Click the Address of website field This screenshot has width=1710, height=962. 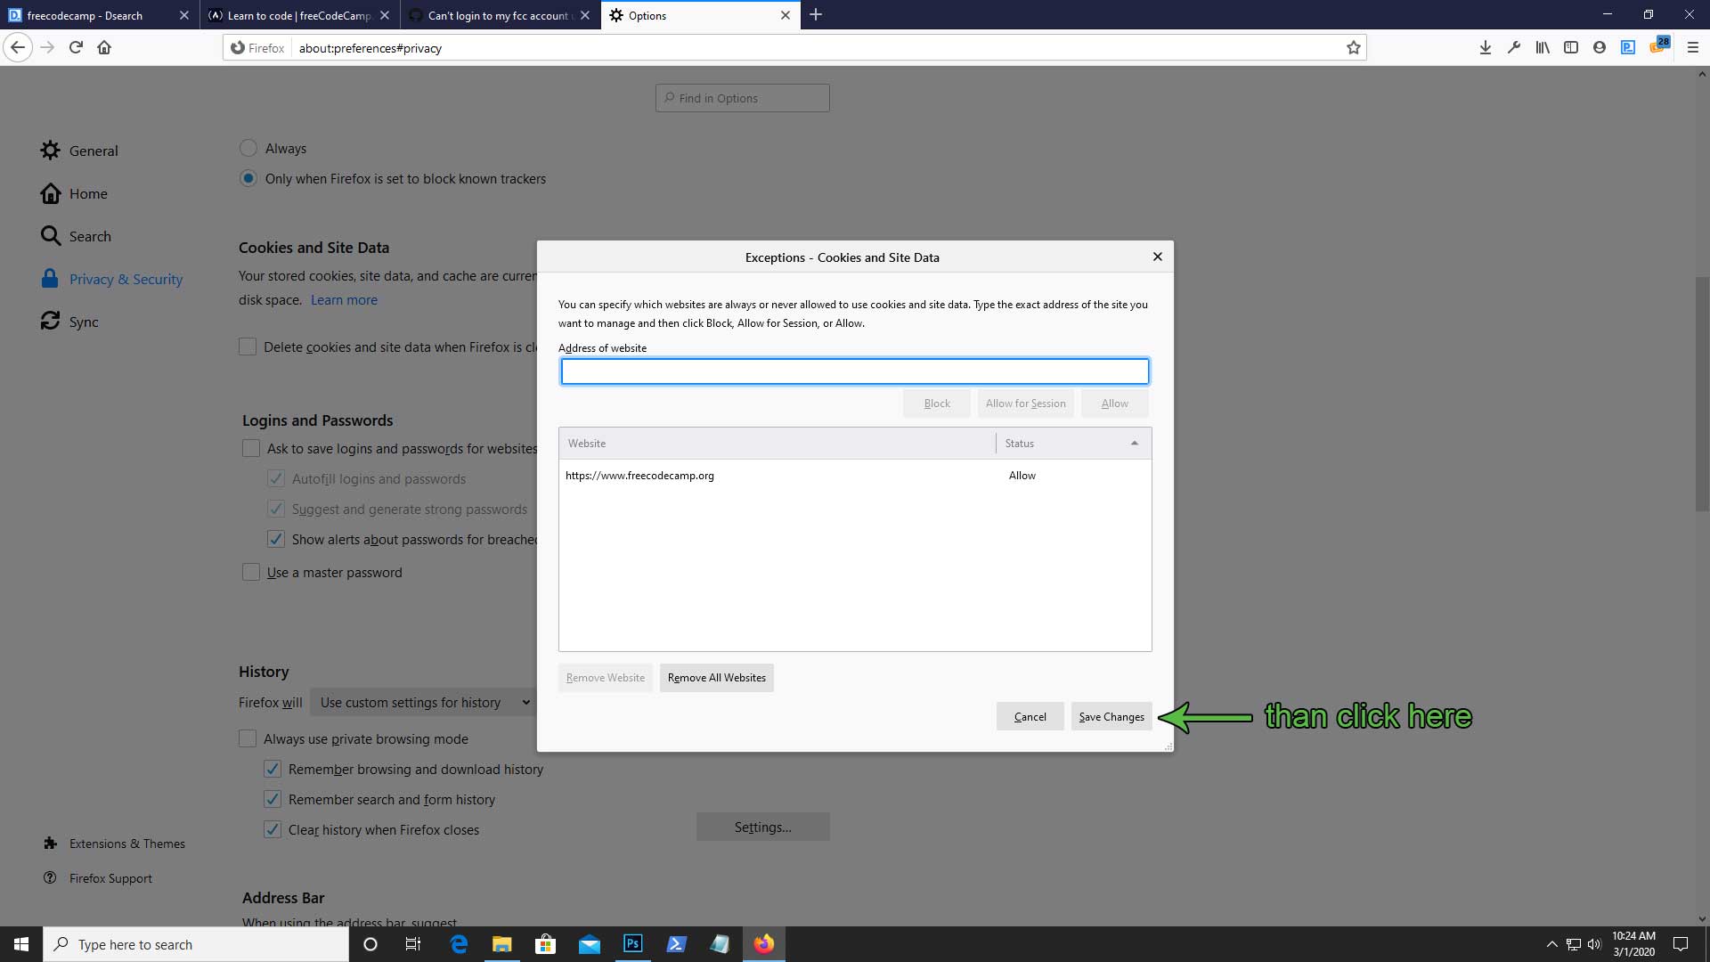(854, 371)
